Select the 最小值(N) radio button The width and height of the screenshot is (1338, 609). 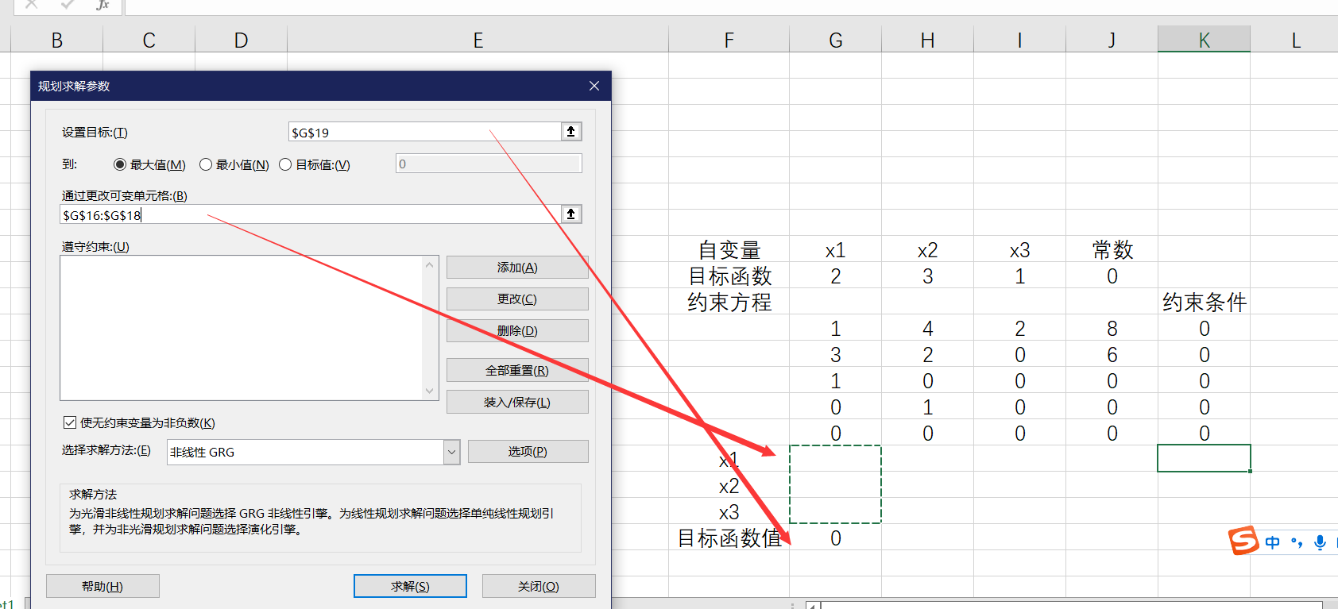pos(206,164)
